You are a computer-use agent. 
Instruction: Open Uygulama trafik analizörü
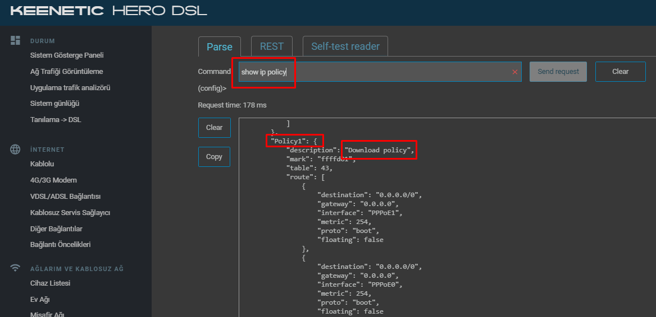click(70, 88)
